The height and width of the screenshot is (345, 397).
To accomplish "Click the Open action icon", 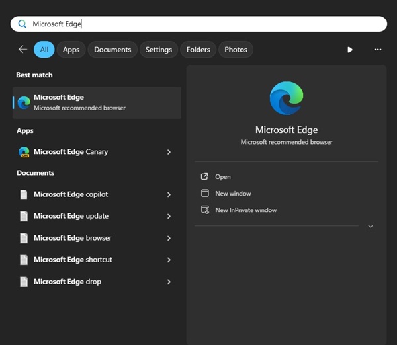I will click(x=204, y=176).
